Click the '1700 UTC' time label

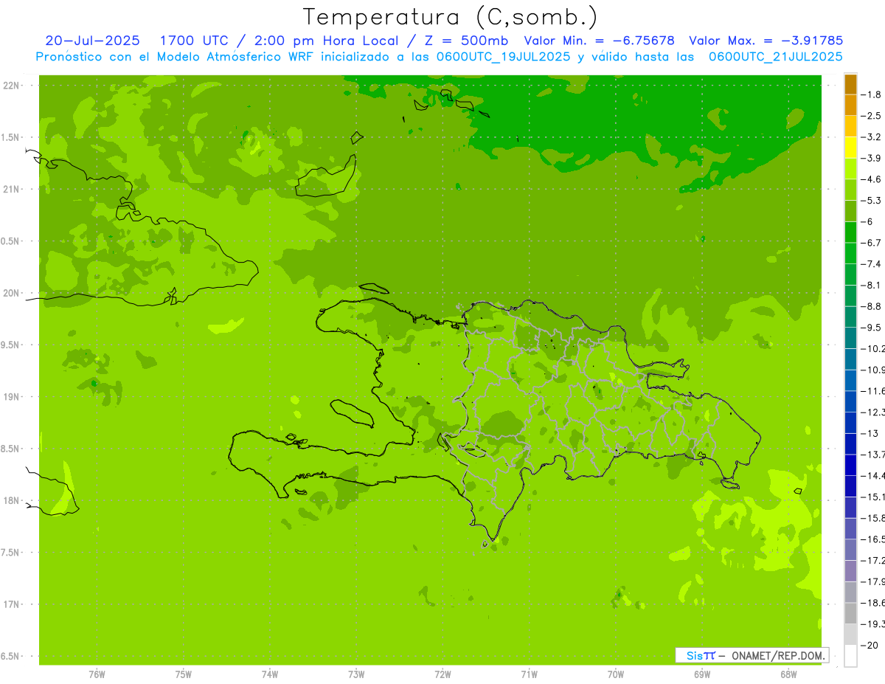(x=193, y=41)
